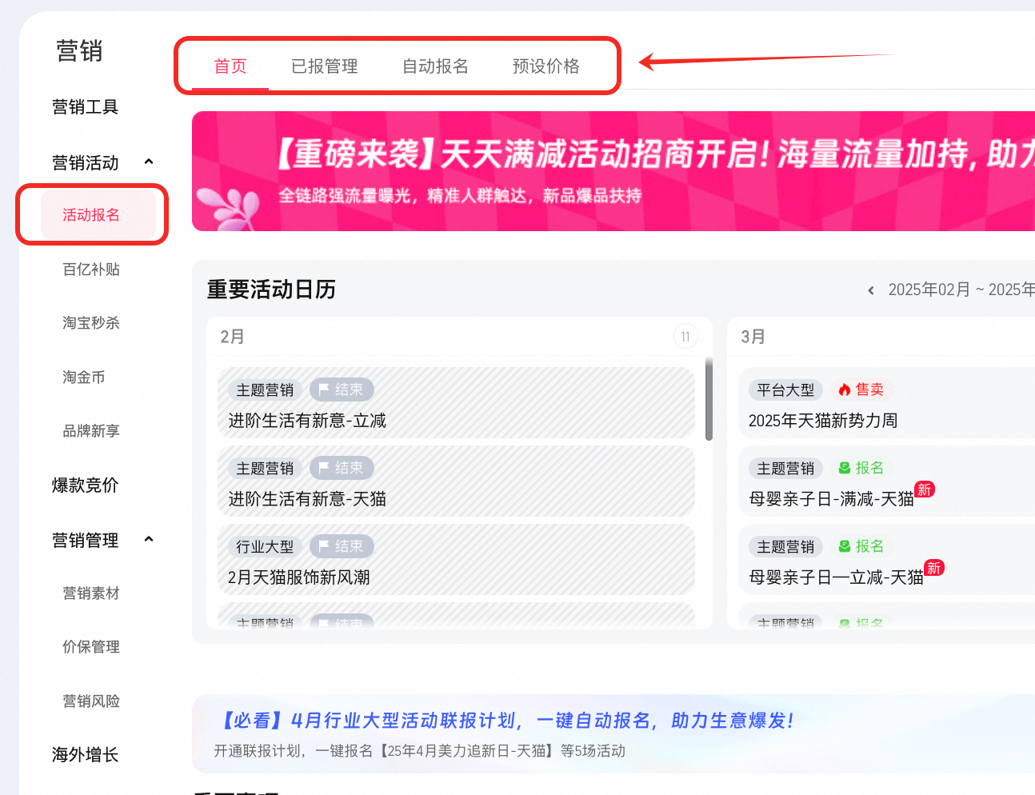
Task: Click the 11 count badge for 2月
Action: pos(685,337)
